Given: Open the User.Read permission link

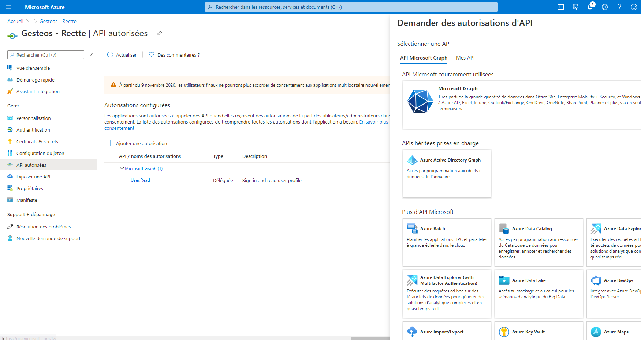Looking at the screenshot, I should [140, 180].
